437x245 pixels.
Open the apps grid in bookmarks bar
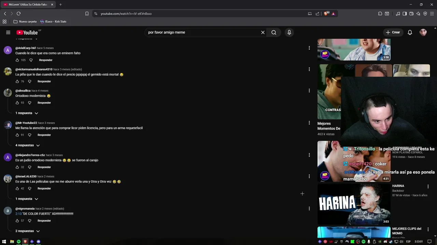click(4, 21)
